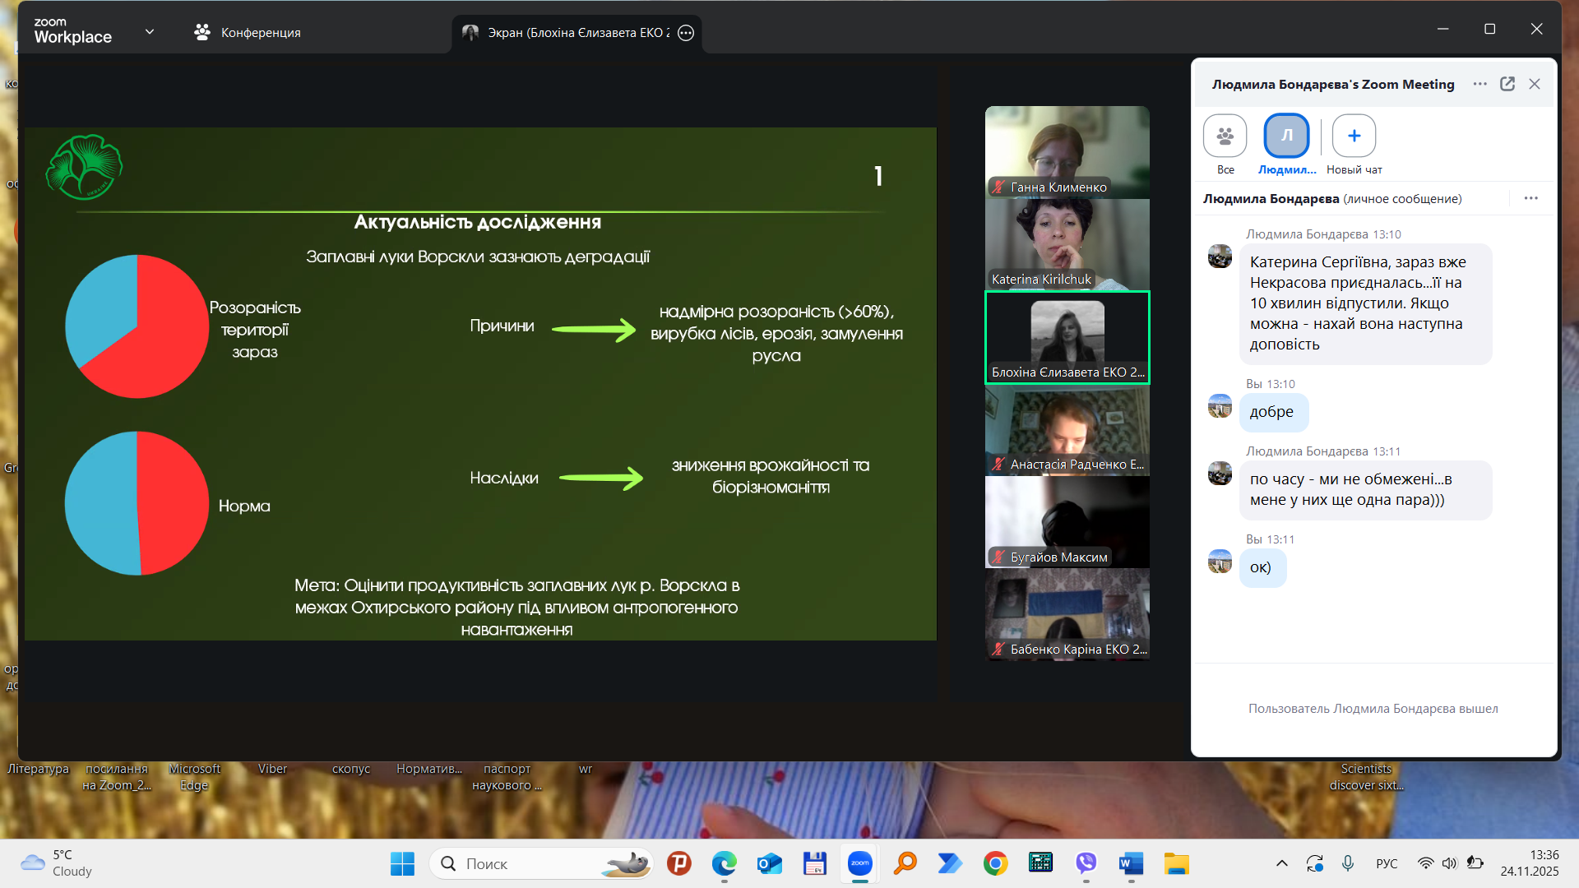Start a new chat with plus button

(x=1354, y=136)
